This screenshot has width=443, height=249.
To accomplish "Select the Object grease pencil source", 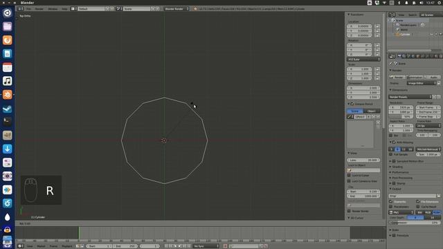I will [x=372, y=111].
